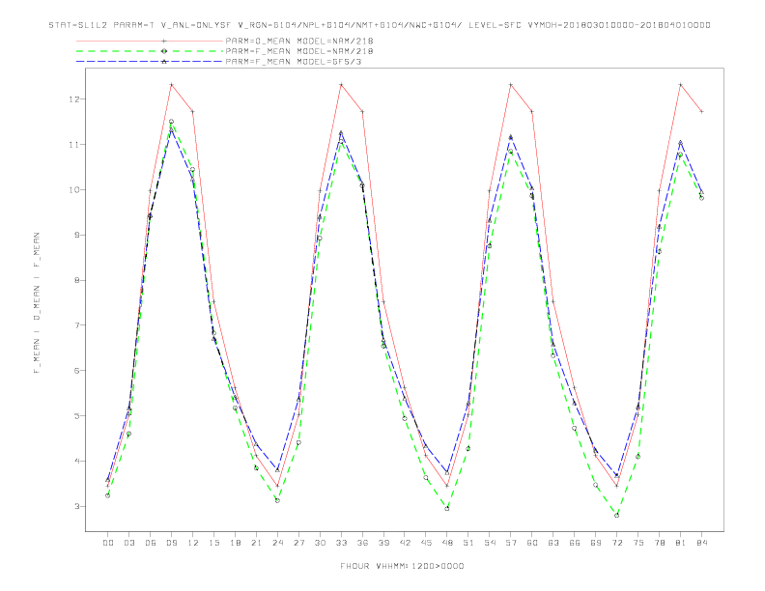Image resolution: width=765 pixels, height=591 pixels.
Task: Click x-axis forecast hour label 03
Action: pyautogui.click(x=128, y=543)
